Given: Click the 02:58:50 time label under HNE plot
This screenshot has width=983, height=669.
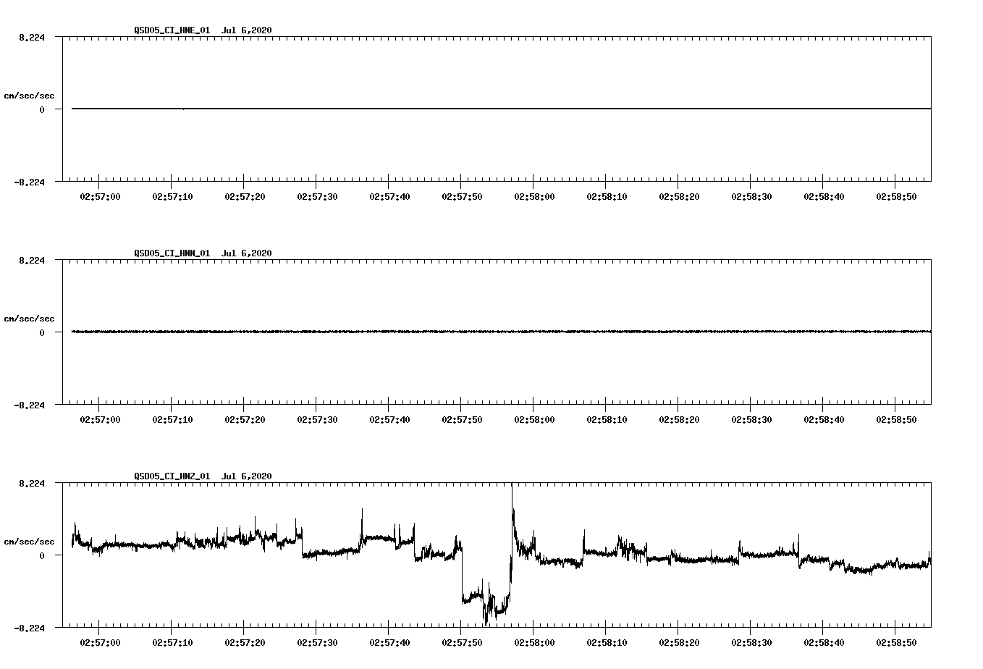Looking at the screenshot, I should 896,196.
